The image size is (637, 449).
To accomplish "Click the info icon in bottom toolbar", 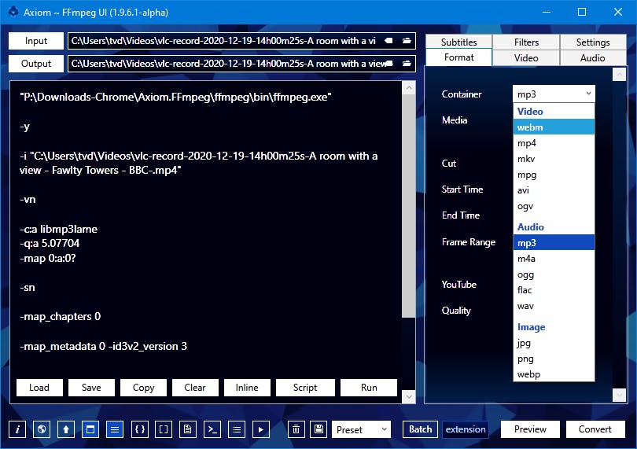I will (x=17, y=429).
